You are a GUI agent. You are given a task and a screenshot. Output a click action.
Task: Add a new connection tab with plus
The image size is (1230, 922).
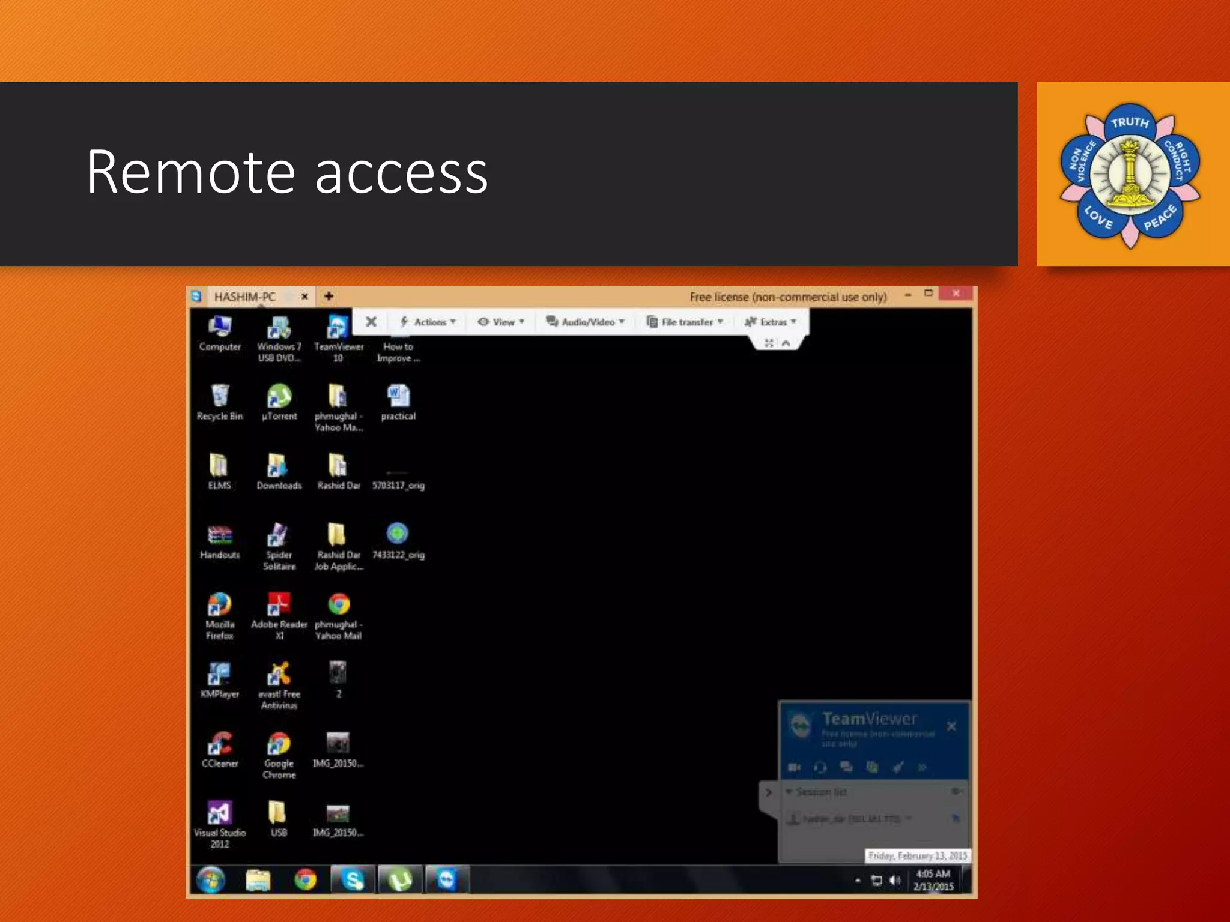(x=329, y=296)
